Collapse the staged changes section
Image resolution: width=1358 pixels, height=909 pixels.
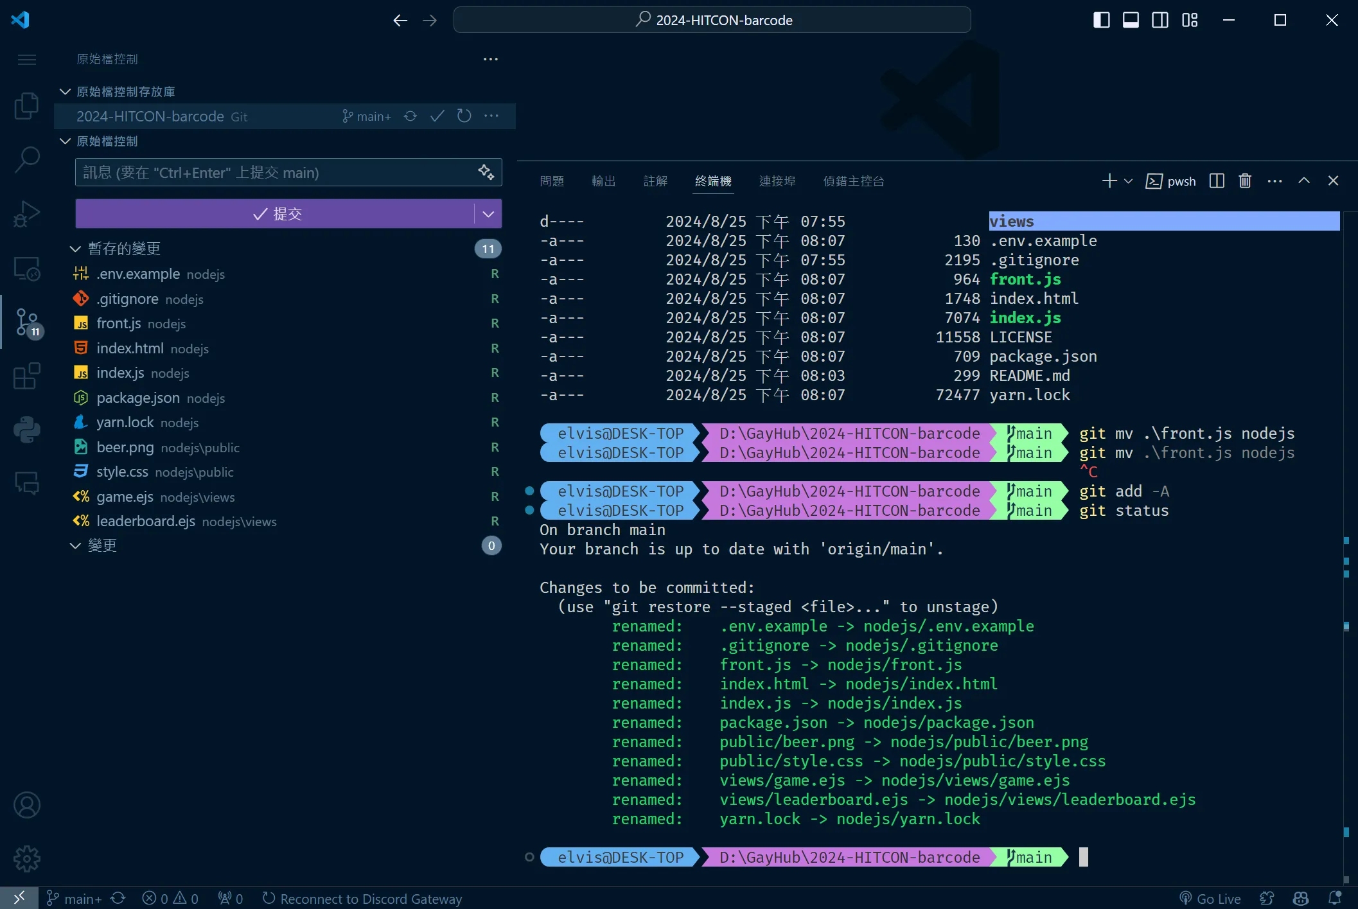point(75,249)
